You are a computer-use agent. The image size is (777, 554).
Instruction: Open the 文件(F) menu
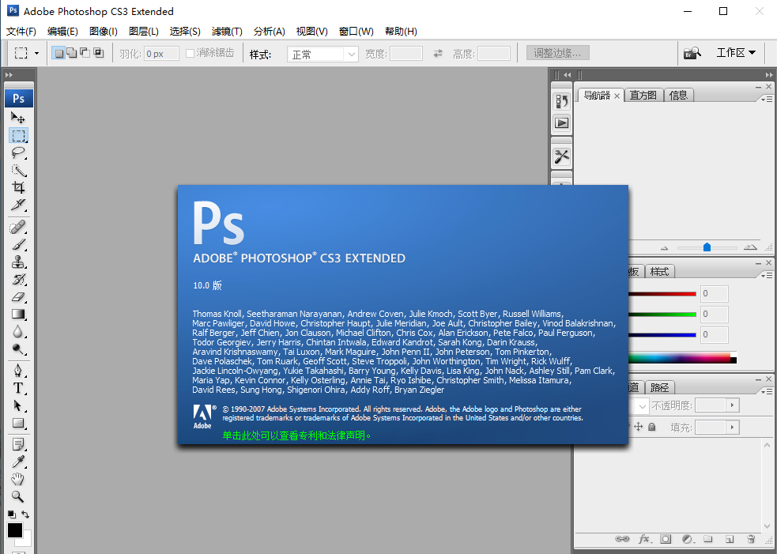point(21,32)
